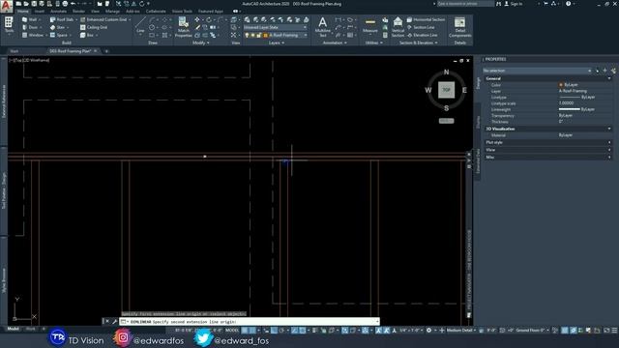619x348 pixels.
Task: Toggle grid display in status bar
Action: click(x=245, y=331)
